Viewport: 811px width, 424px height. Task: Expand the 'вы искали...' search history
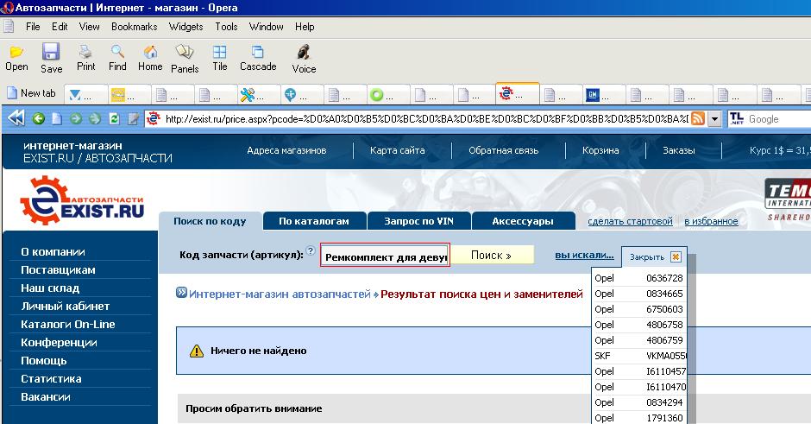(584, 255)
